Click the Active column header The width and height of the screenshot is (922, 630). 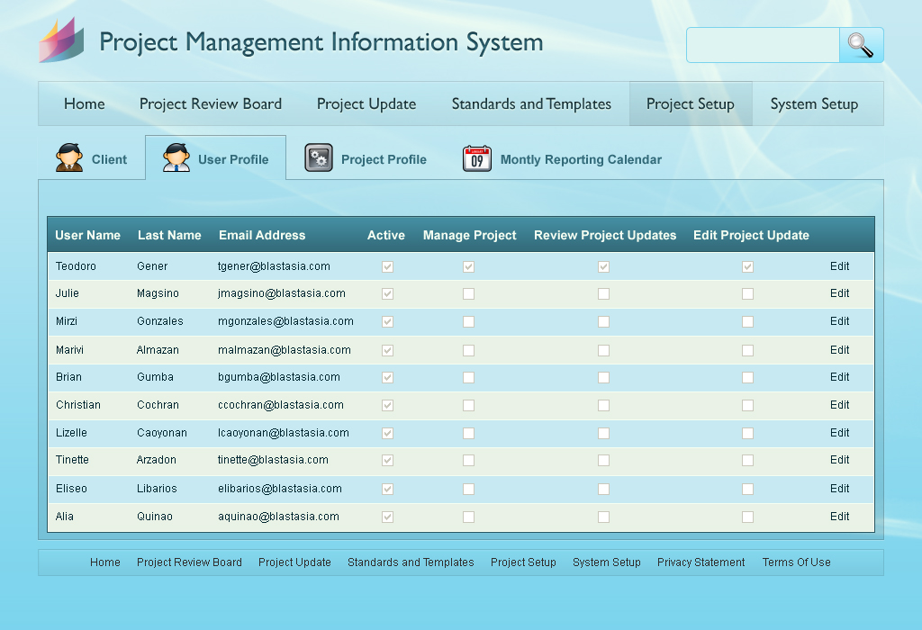click(x=386, y=235)
